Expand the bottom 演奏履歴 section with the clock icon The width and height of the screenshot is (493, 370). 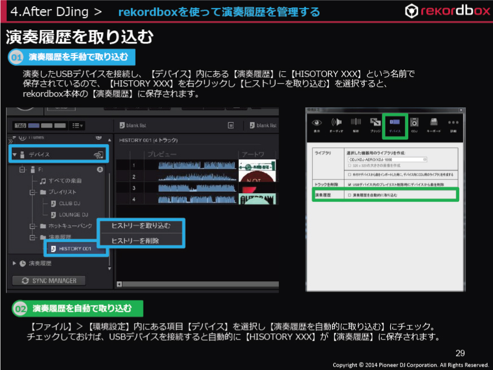14,263
